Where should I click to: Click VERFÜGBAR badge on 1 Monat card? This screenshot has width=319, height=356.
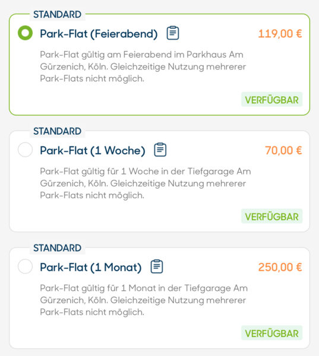(x=271, y=333)
